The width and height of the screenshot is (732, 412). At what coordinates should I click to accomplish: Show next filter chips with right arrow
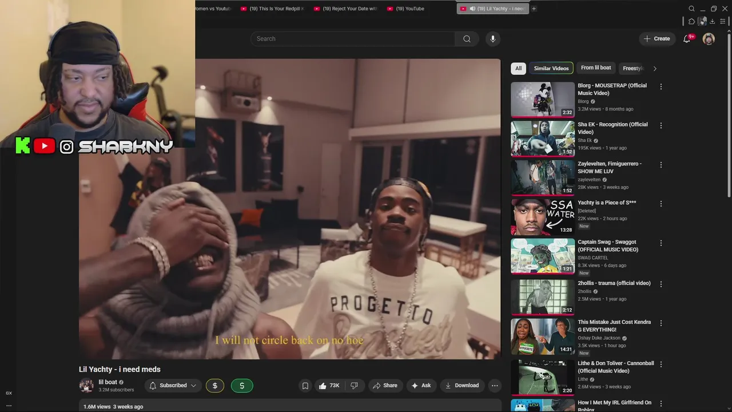tap(655, 69)
